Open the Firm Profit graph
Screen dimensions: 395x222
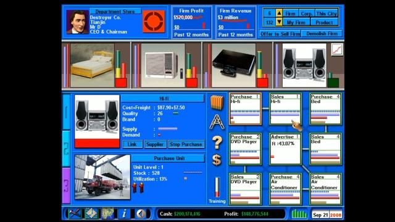click(x=191, y=22)
